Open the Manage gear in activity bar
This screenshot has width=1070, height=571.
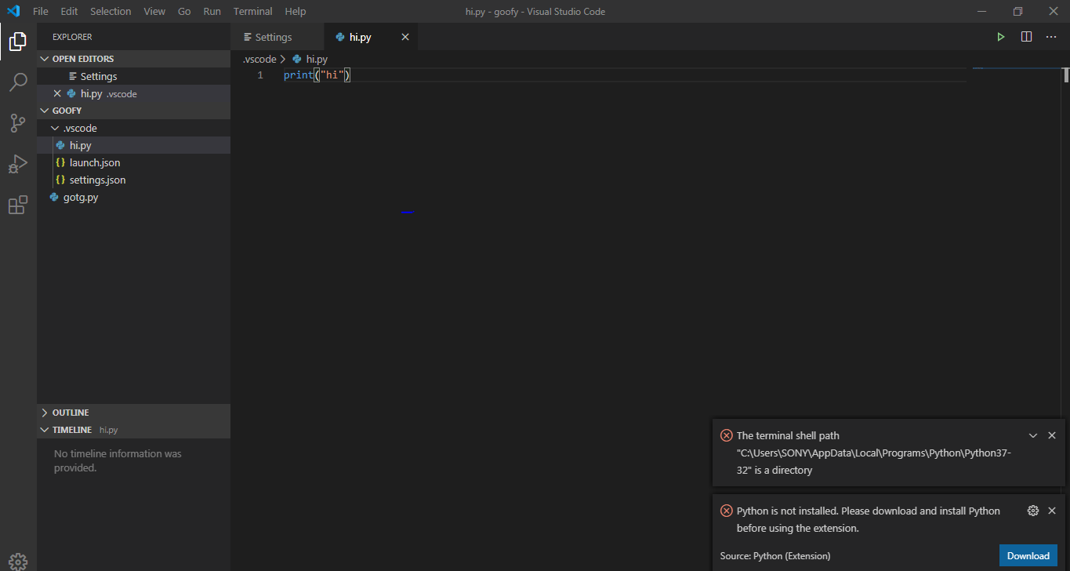point(18,562)
